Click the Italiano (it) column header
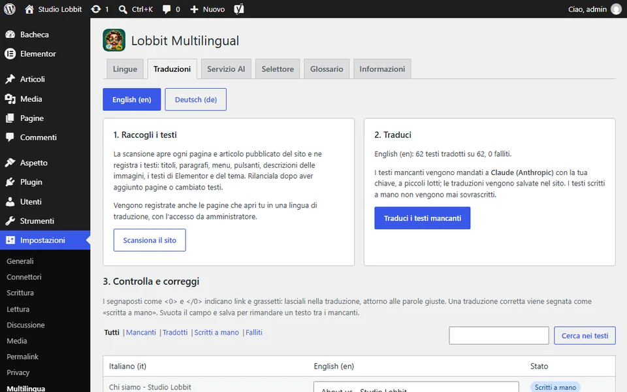Image resolution: width=627 pixels, height=392 pixels. 127,366
